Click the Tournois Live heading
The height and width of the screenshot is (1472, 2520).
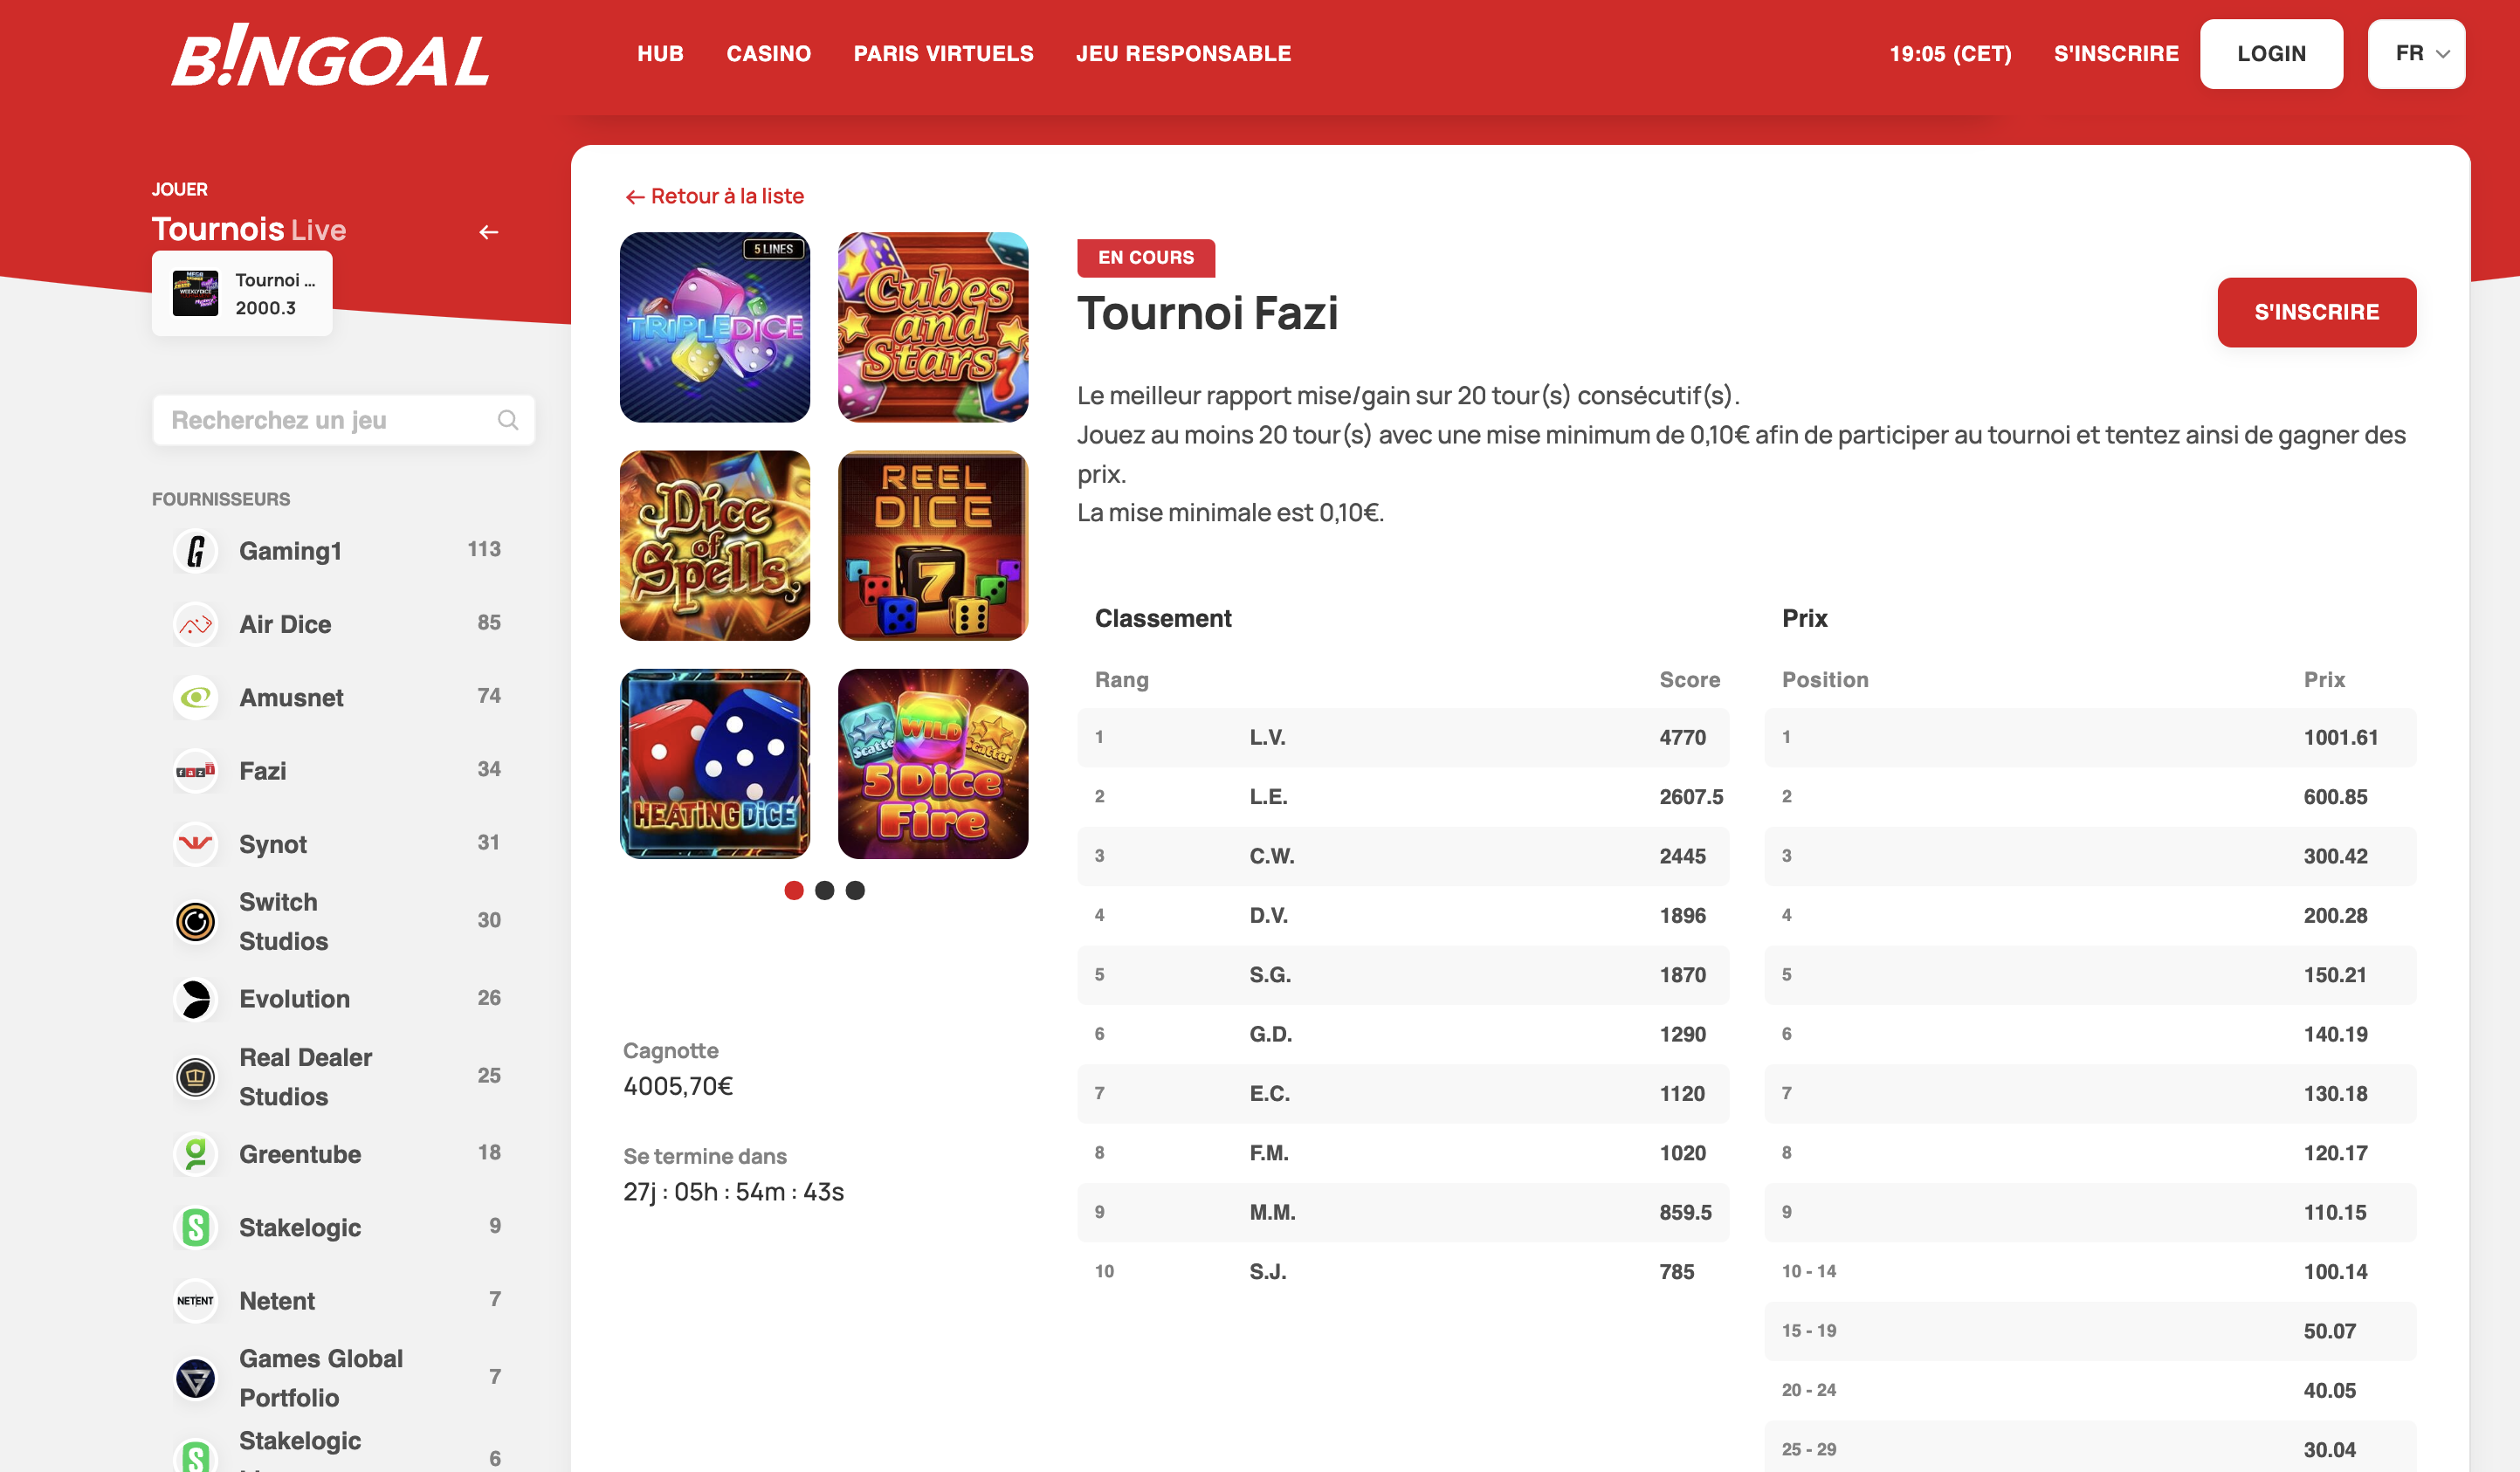point(249,230)
